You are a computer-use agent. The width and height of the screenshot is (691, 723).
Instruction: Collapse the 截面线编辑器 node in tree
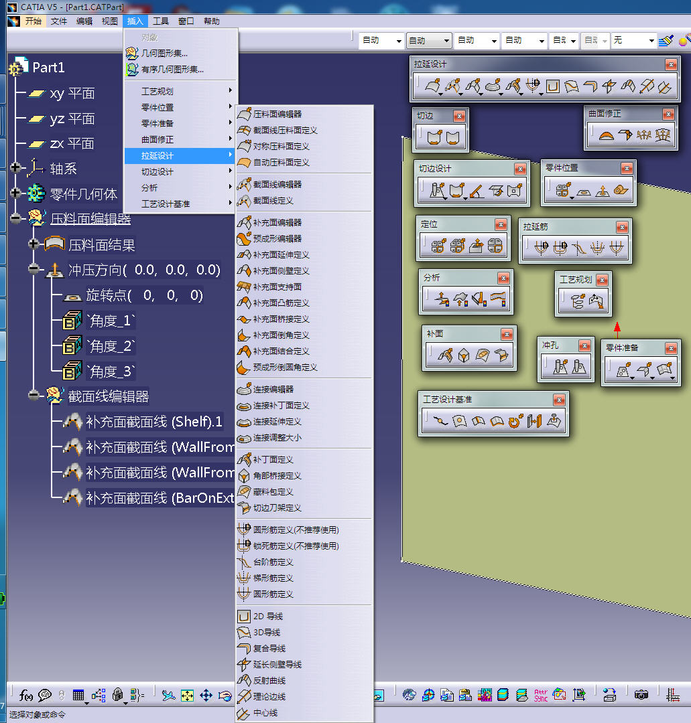(34, 396)
